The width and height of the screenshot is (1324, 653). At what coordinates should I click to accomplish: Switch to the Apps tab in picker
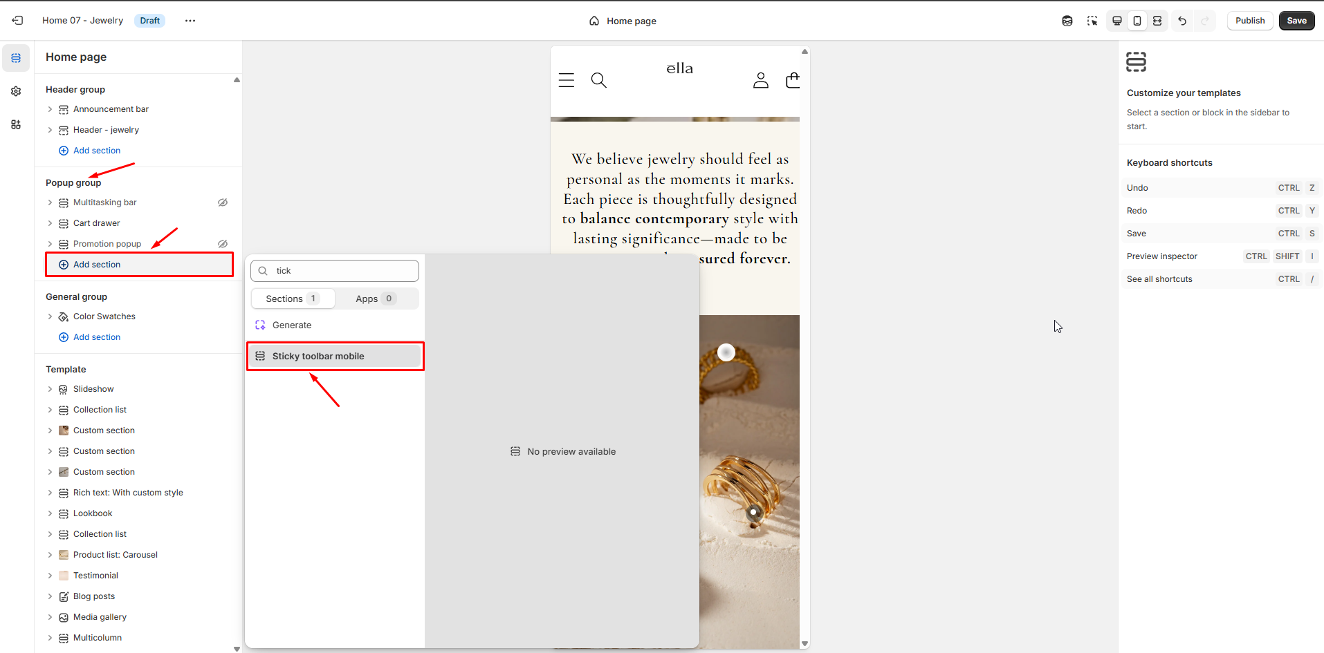click(x=376, y=299)
